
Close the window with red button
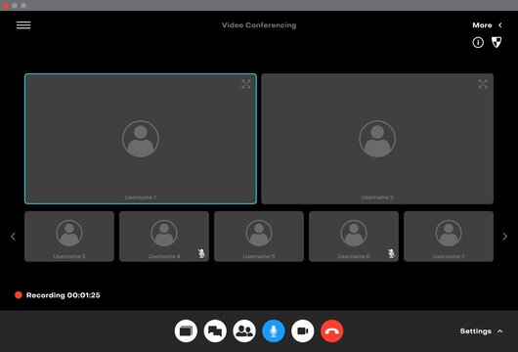point(6,6)
